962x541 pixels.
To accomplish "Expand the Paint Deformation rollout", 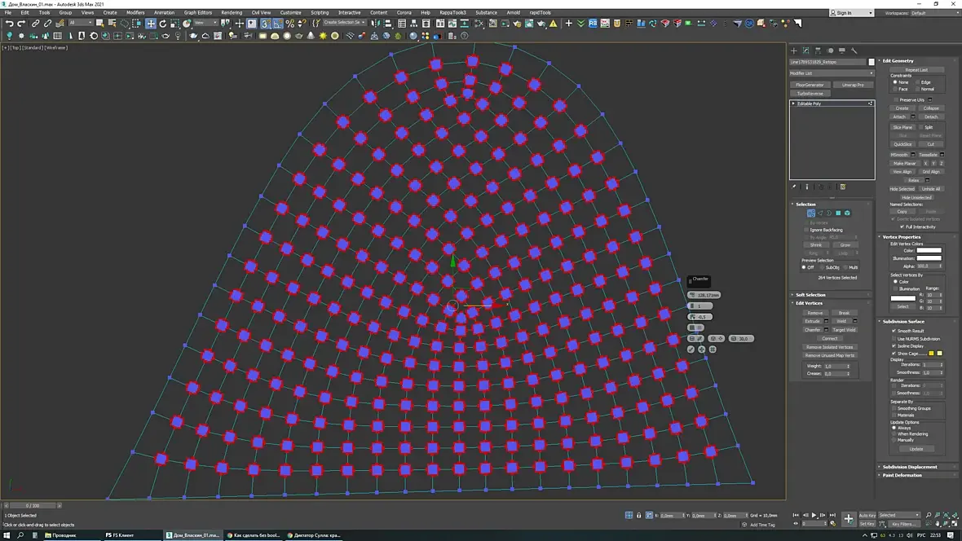I will point(902,475).
